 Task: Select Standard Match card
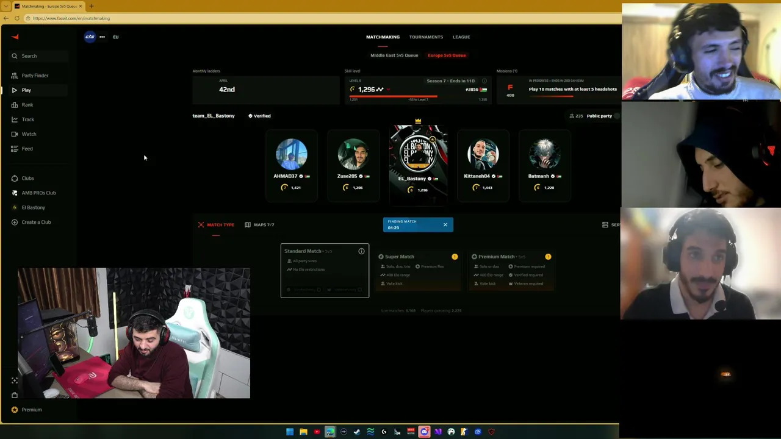click(325, 271)
